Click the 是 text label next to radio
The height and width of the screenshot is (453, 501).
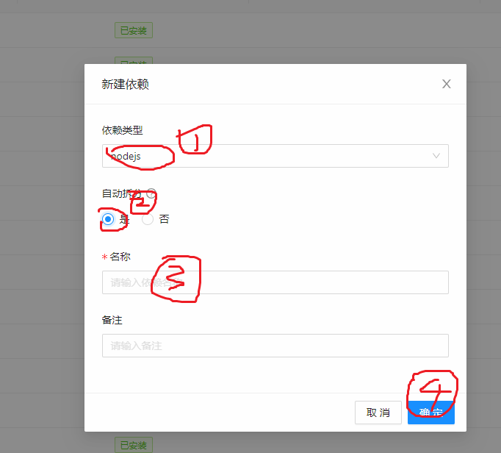click(124, 219)
